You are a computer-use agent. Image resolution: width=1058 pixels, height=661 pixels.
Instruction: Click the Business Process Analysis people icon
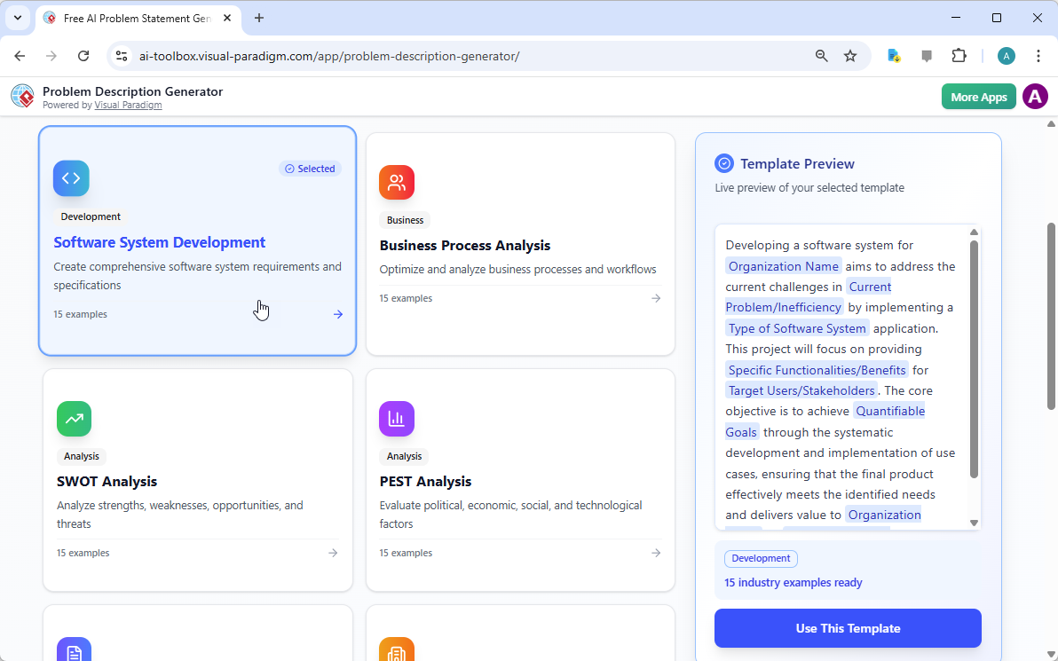coord(397,182)
